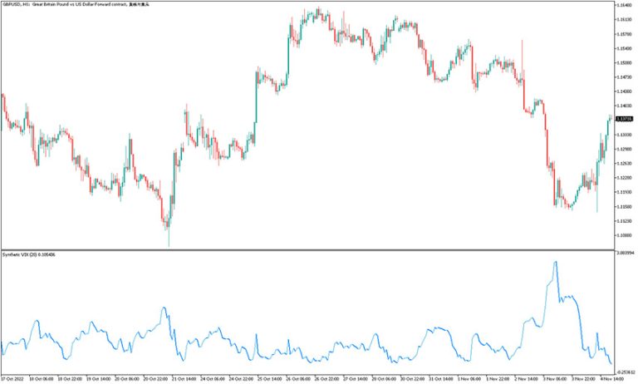Select the Synthetic VIX (20) indicator label
The width and height of the screenshot is (638, 384).
(x=29, y=254)
